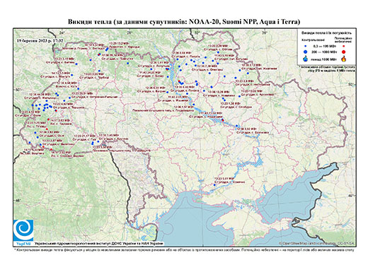The image size is (368, 260).
Task: Click the red marker on the Dnipro reservoir
Action: coord(223,120)
